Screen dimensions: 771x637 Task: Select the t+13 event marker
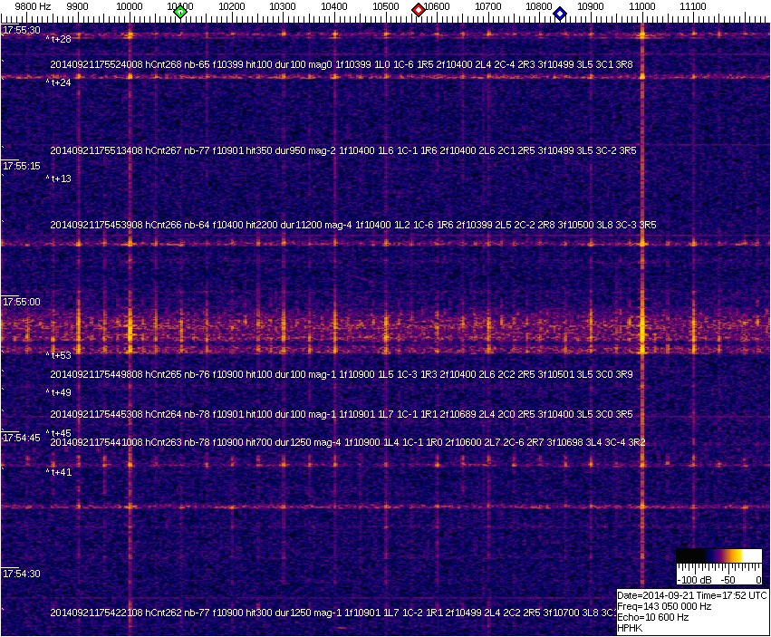tap(60, 179)
